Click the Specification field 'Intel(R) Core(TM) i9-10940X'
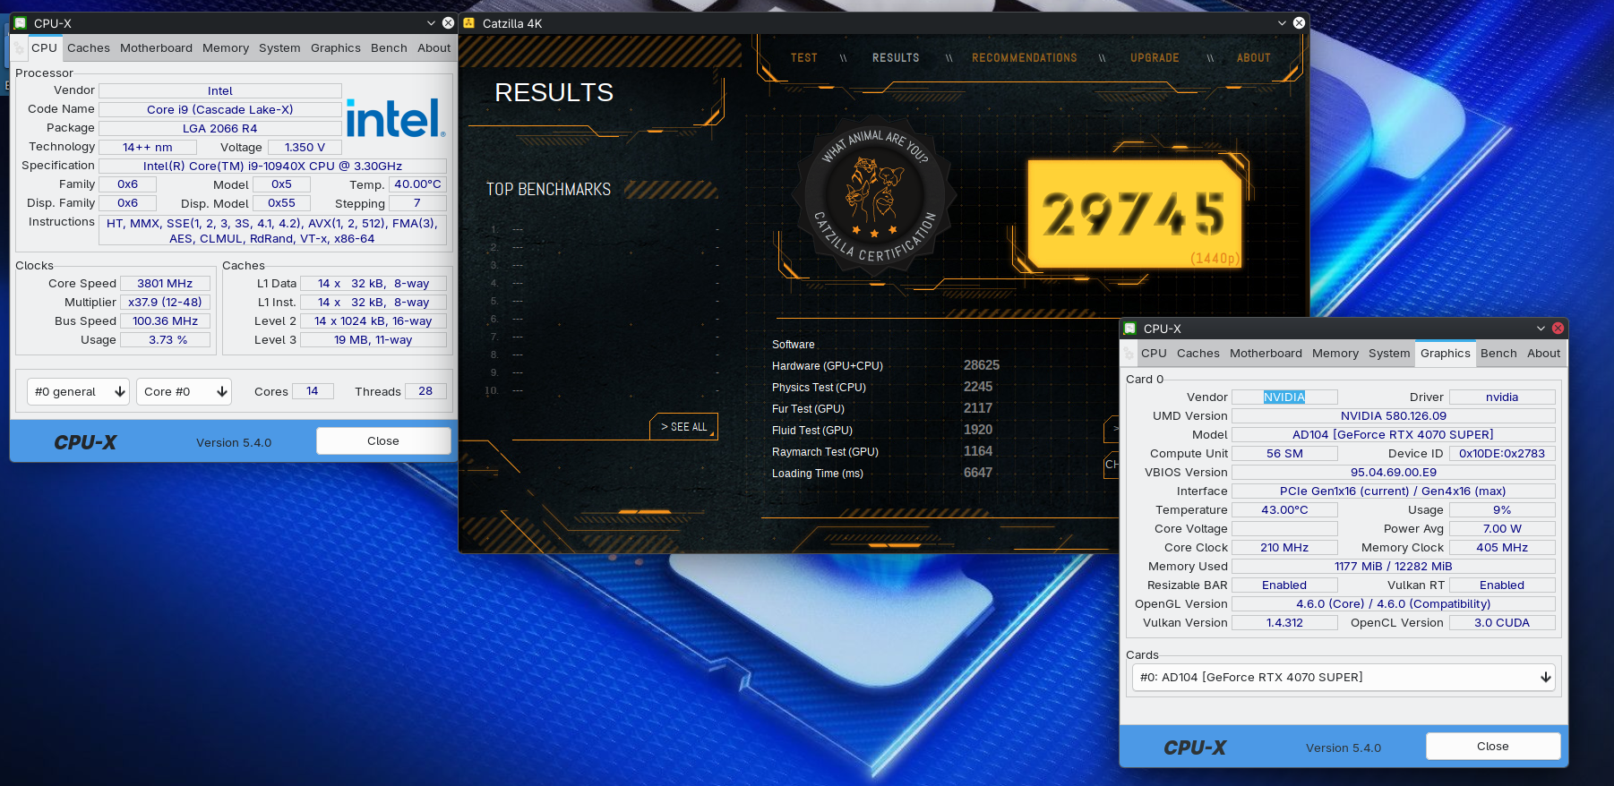The width and height of the screenshot is (1614, 786). [272, 166]
